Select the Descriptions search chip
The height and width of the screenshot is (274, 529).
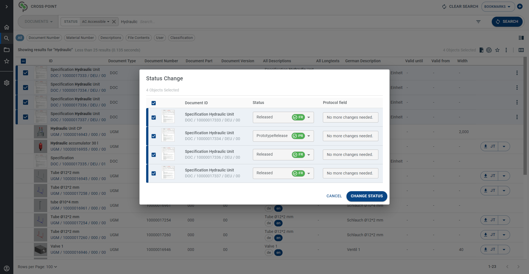click(111, 38)
